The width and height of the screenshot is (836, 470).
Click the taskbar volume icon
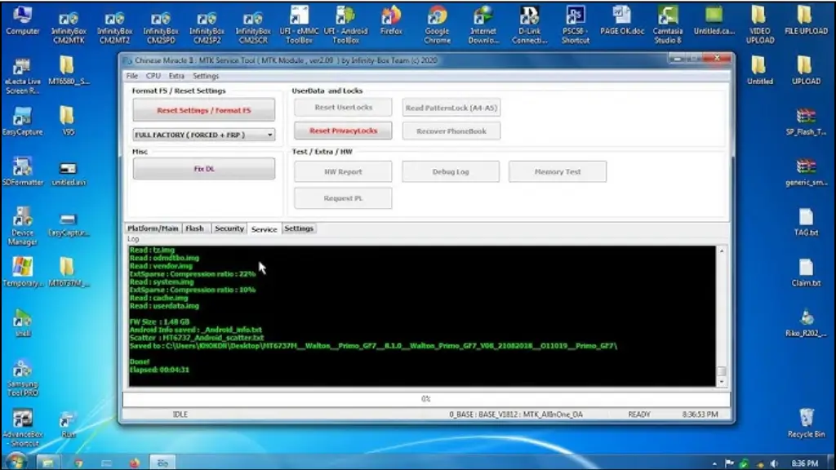[x=774, y=463]
